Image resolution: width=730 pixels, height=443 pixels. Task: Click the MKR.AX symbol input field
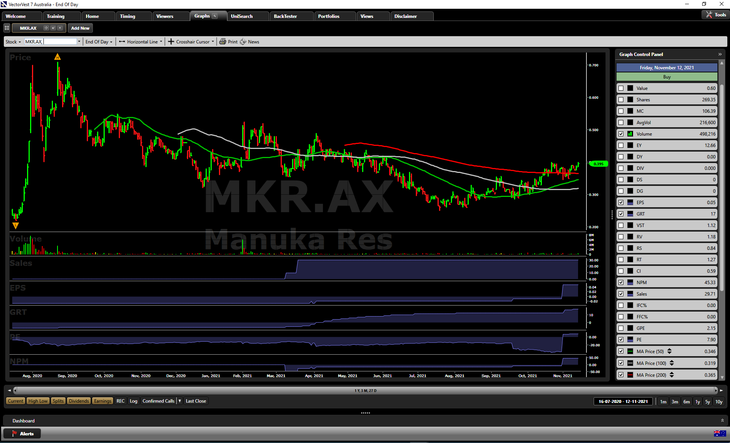coord(51,42)
